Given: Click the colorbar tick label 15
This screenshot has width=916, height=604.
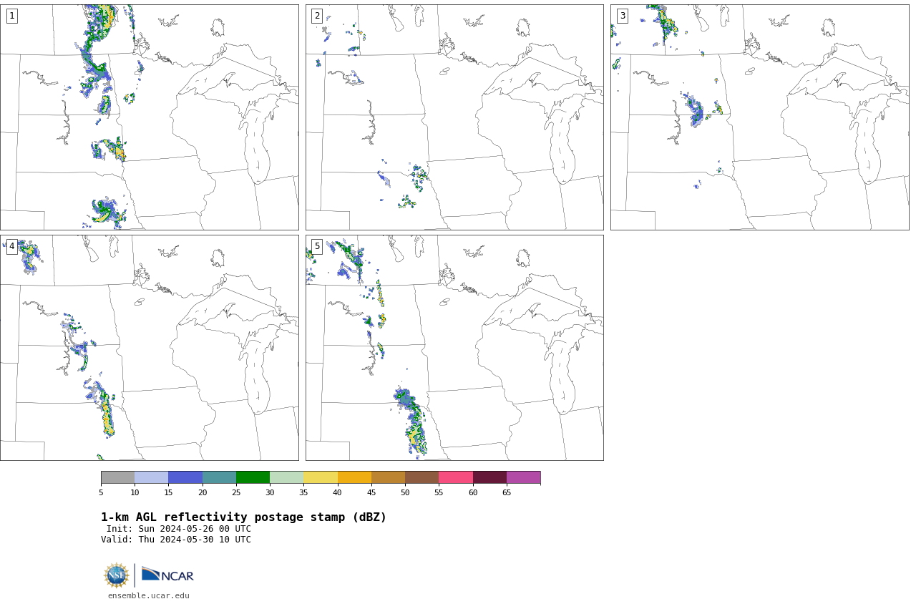Looking at the screenshot, I should pyautogui.click(x=168, y=492).
